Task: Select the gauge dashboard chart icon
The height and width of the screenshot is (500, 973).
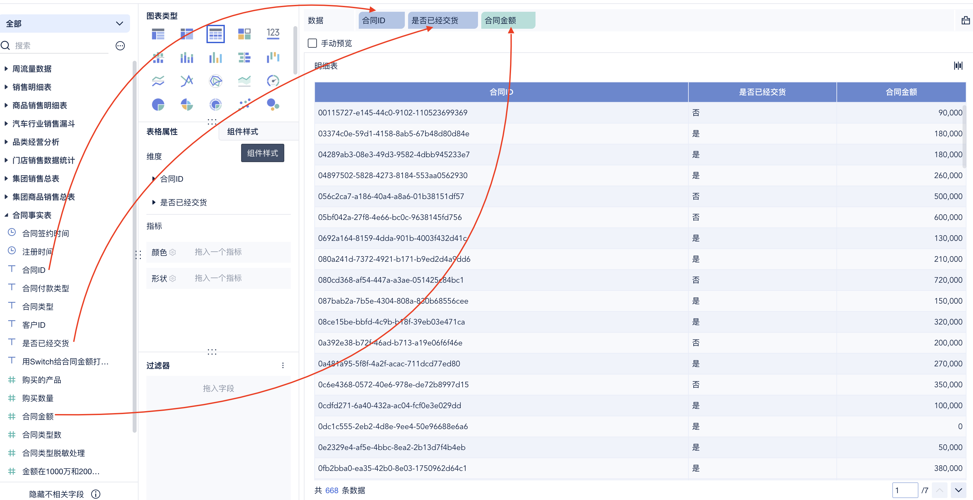Action: (273, 81)
